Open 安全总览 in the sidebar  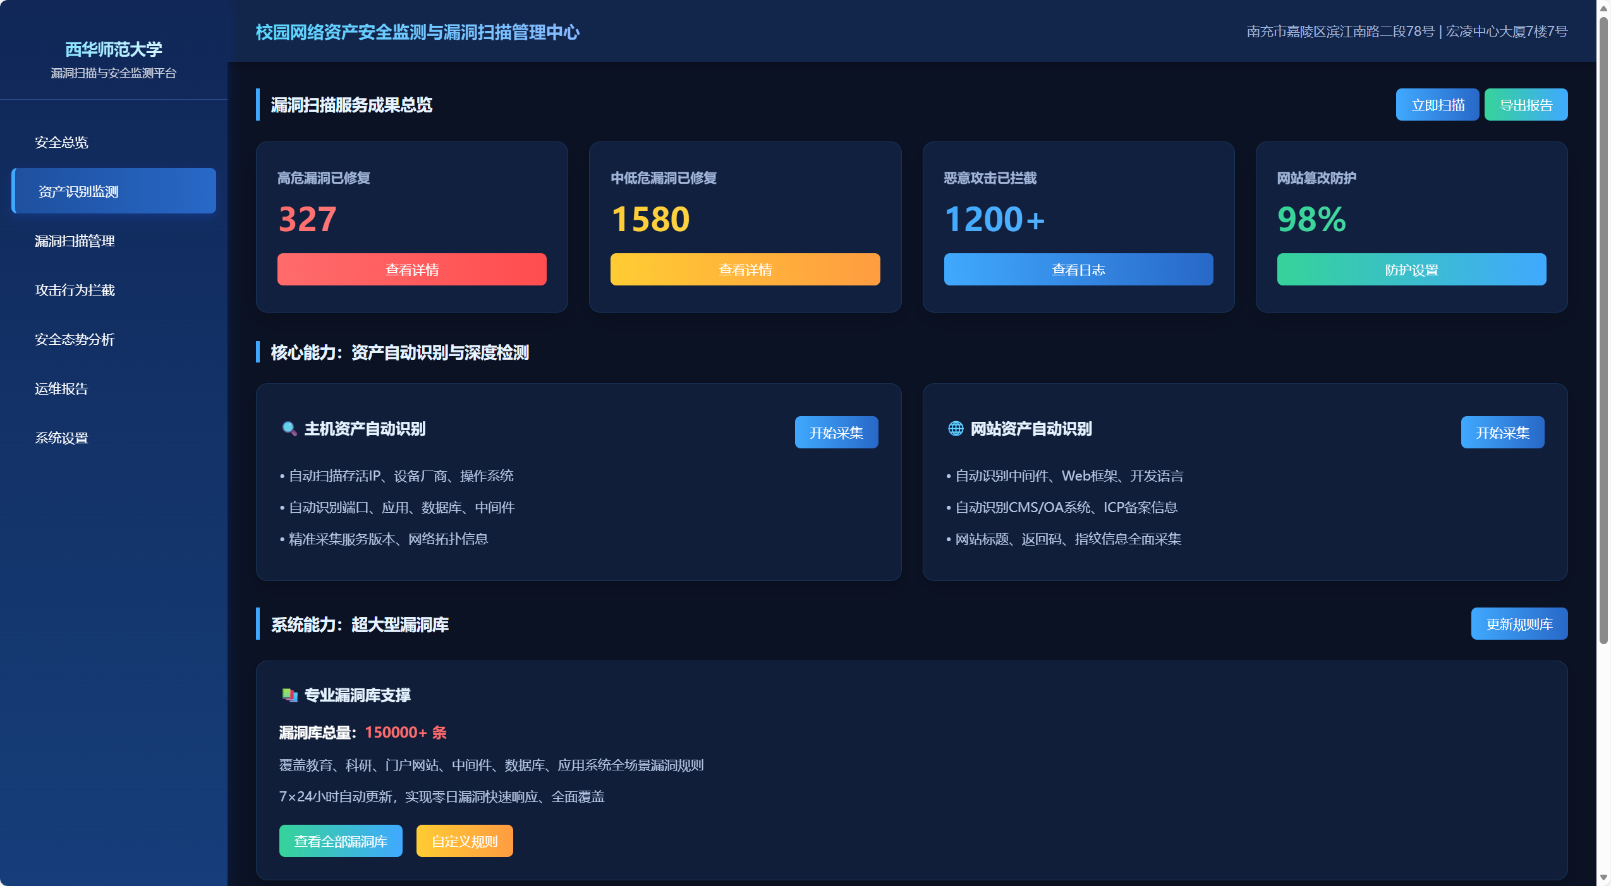coord(114,142)
